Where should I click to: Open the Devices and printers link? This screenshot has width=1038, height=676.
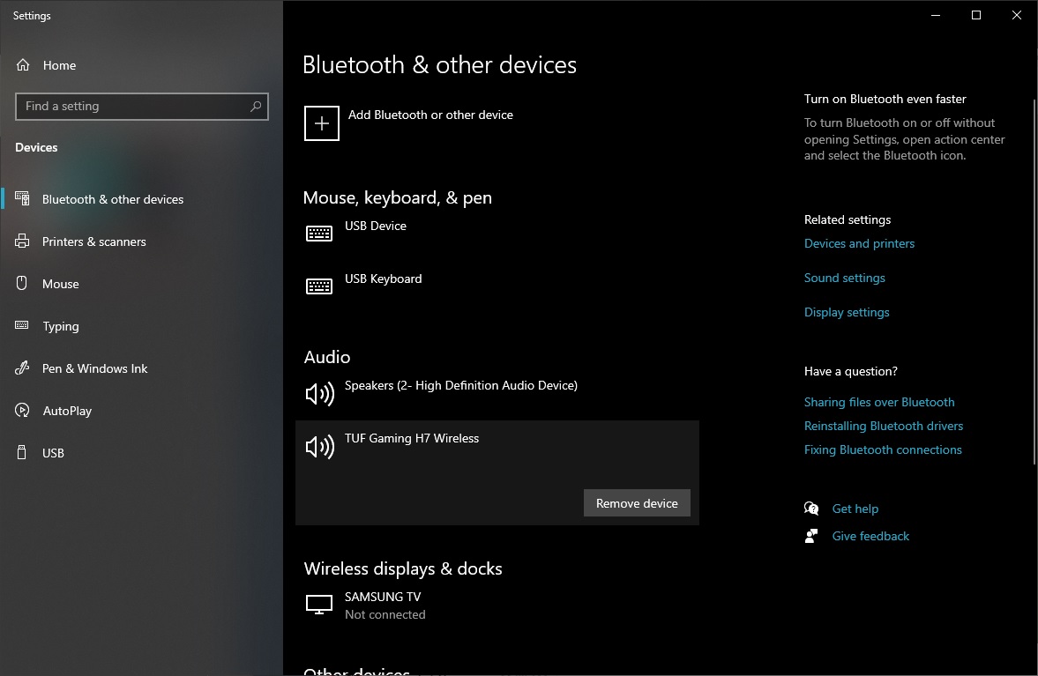(859, 243)
